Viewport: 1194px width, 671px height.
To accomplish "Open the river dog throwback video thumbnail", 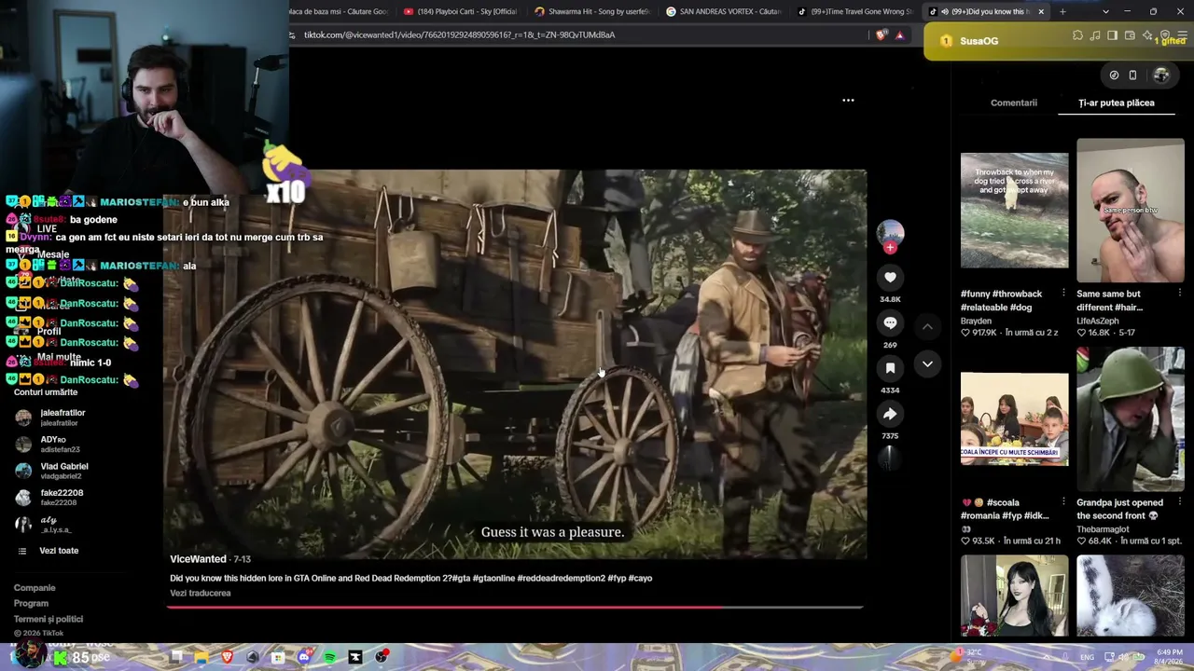I will pos(1015,211).
